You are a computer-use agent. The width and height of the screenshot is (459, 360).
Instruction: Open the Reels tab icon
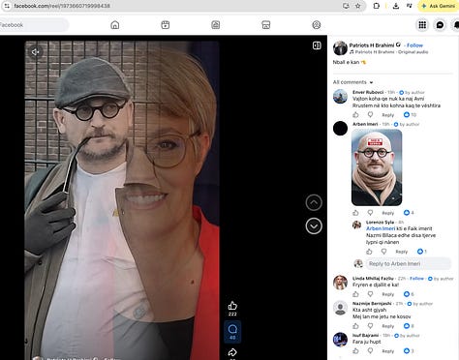tap(166, 25)
